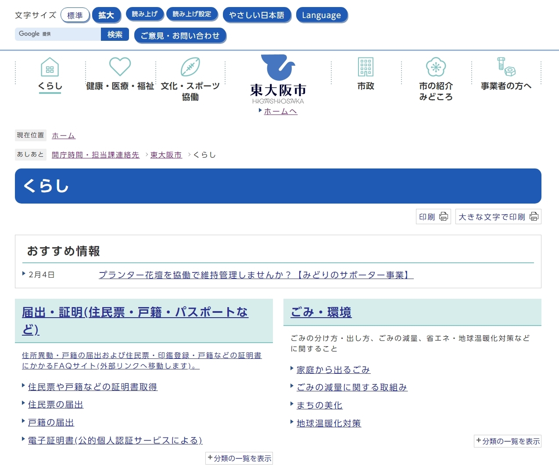Open 市政 via the building icon
The width and height of the screenshot is (559, 469).
pos(365,67)
